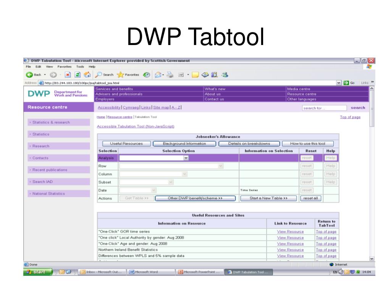Go back with the Back arrow icon

point(29,75)
